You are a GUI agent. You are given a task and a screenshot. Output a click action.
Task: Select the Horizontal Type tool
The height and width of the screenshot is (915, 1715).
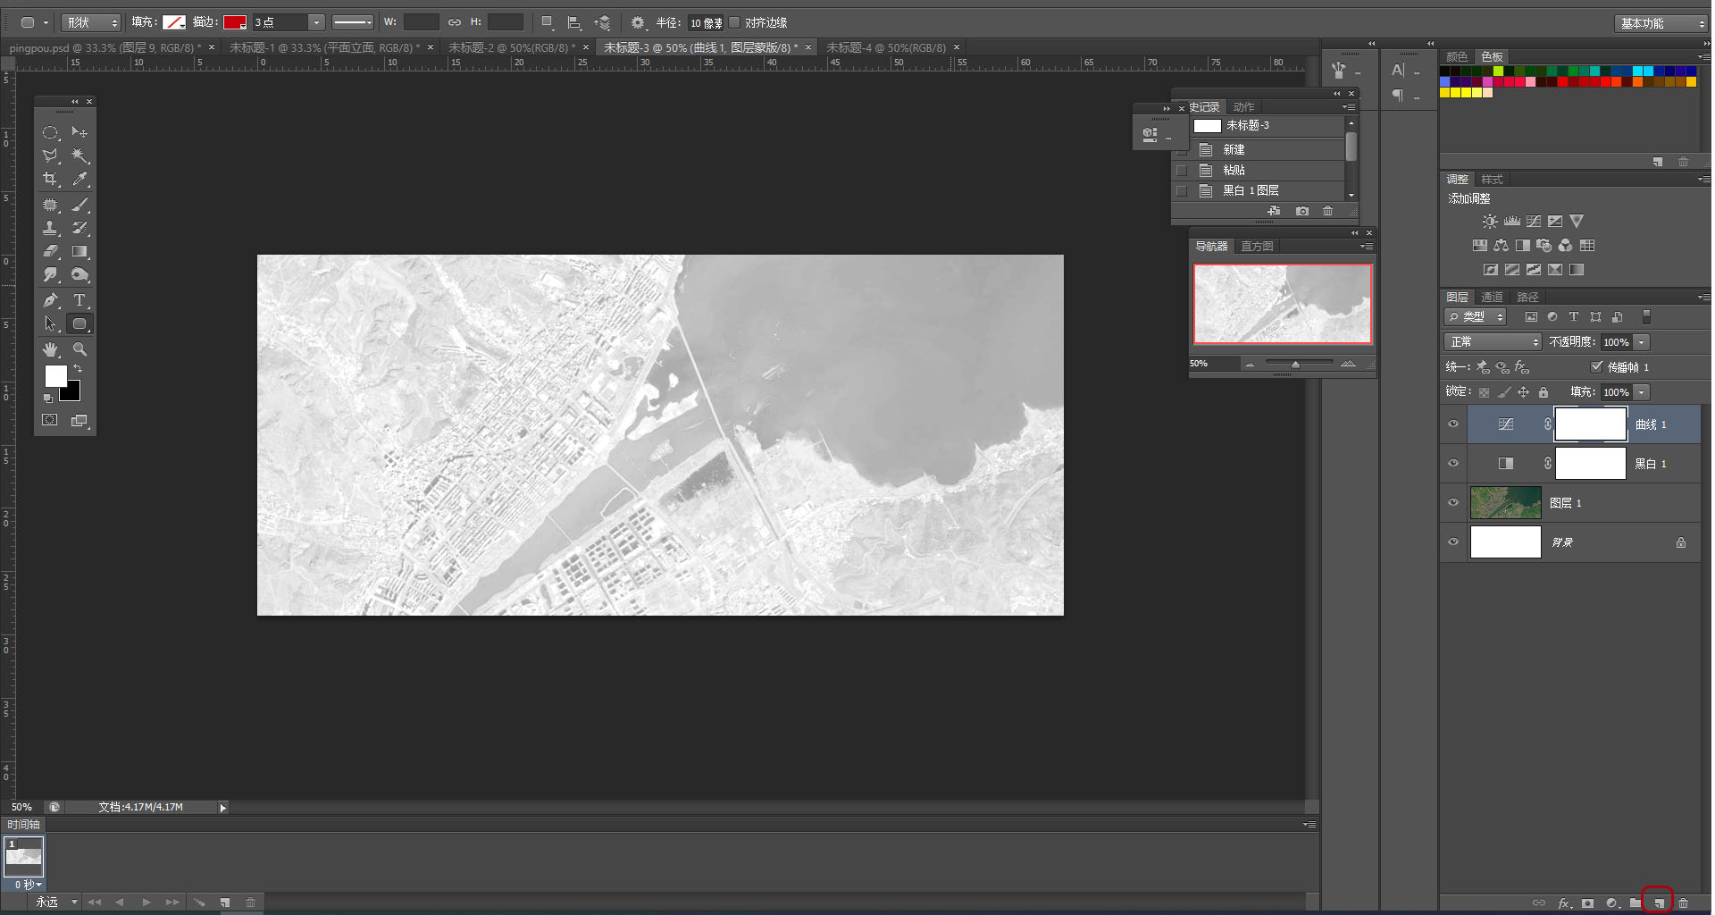pyautogui.click(x=79, y=300)
